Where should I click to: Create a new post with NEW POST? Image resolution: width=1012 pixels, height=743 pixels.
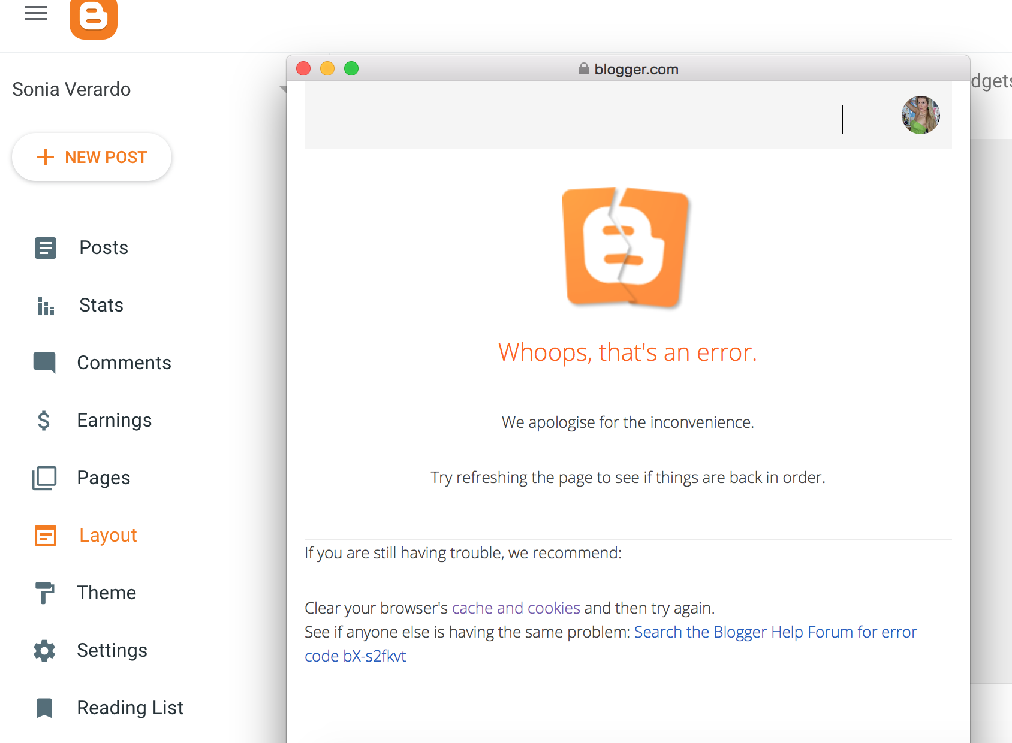click(92, 157)
